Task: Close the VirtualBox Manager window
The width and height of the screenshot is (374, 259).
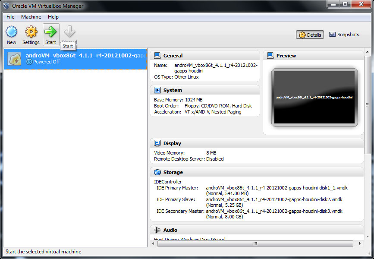Action: point(361,4)
